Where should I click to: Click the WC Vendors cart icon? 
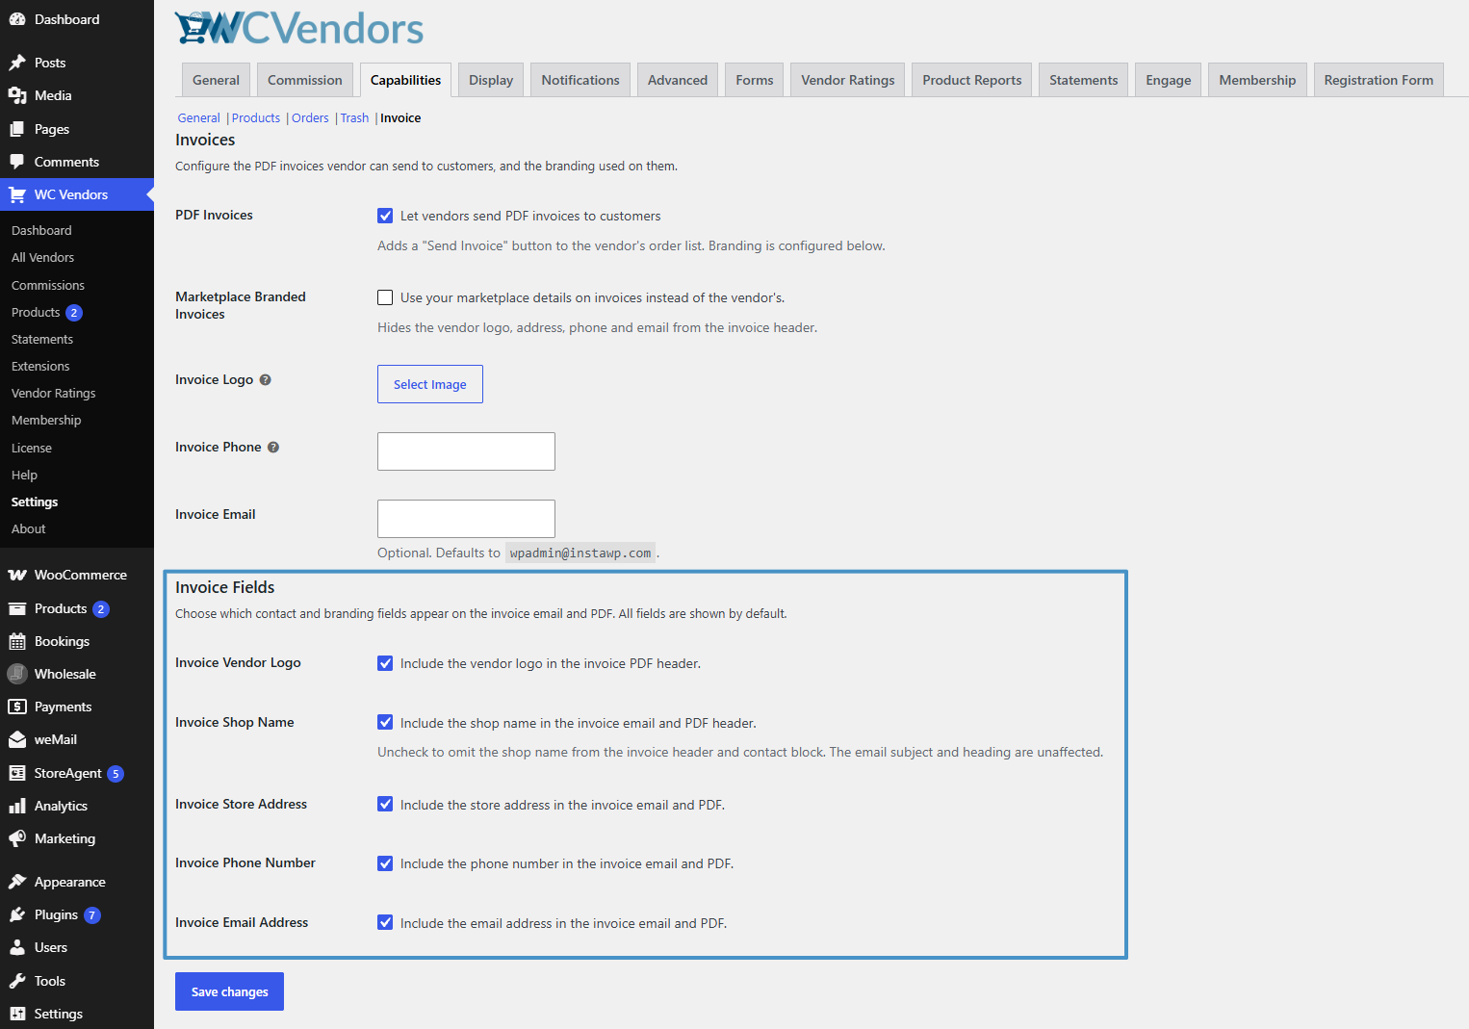[x=17, y=194]
